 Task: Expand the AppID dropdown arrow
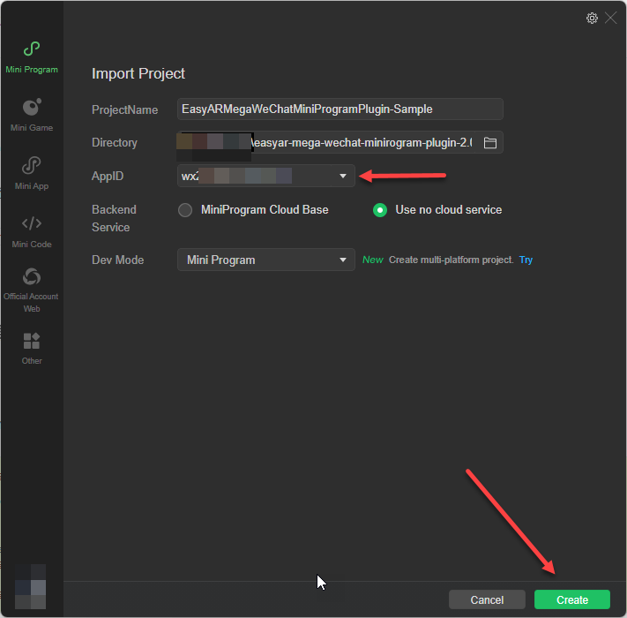[x=343, y=176]
